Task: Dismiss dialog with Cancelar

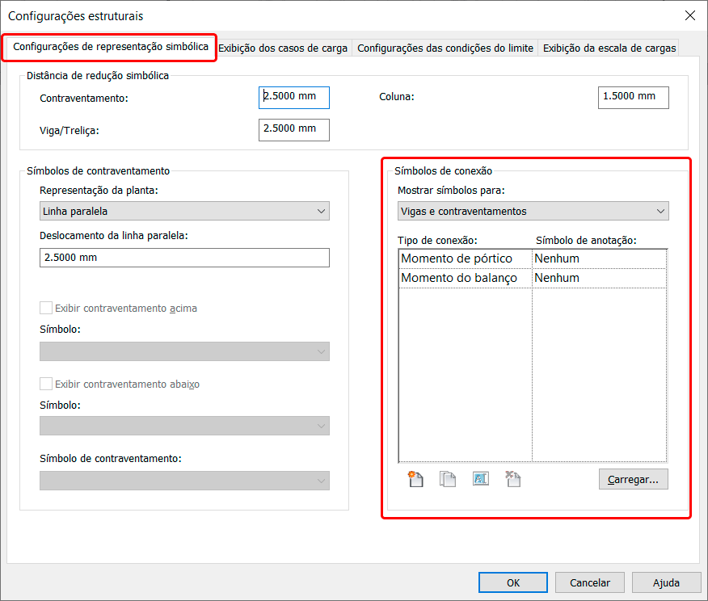Action: [x=589, y=582]
